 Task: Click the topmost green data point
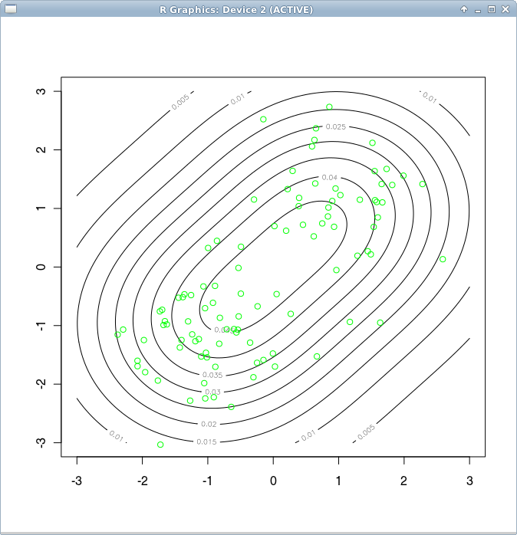coord(329,107)
